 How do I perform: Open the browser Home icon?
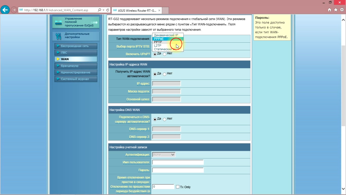[x=330, y=10]
